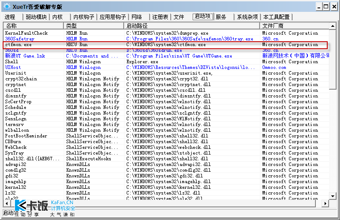
Task: Select the sclgntfy row
Action: pos(166,113)
